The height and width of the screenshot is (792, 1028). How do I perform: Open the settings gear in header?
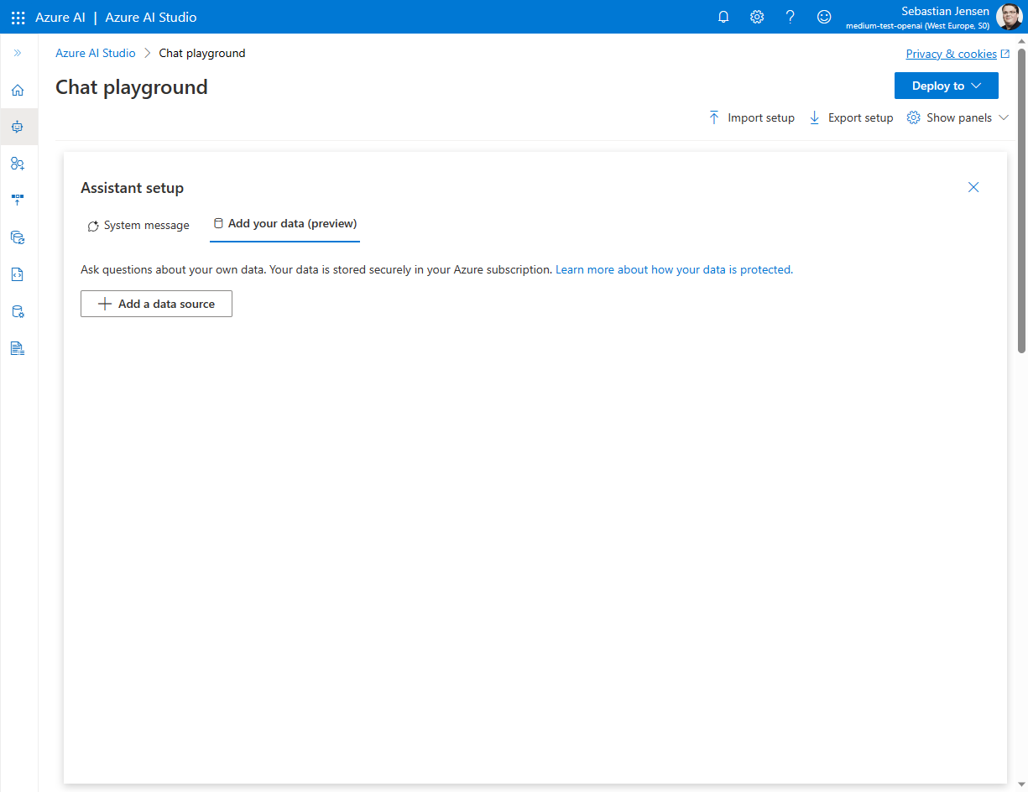(x=757, y=17)
